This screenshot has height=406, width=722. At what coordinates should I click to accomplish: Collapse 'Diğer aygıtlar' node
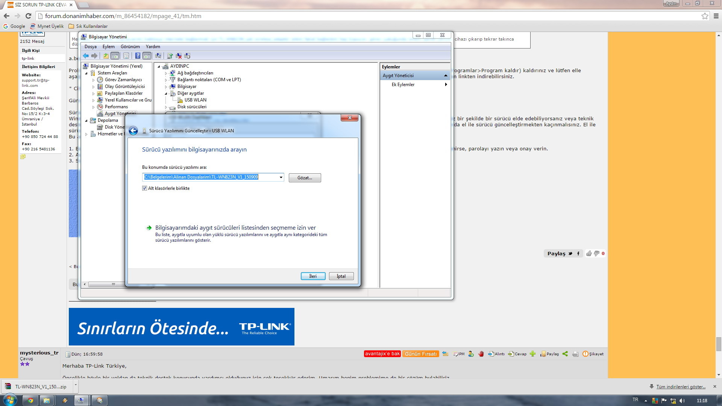166,94
